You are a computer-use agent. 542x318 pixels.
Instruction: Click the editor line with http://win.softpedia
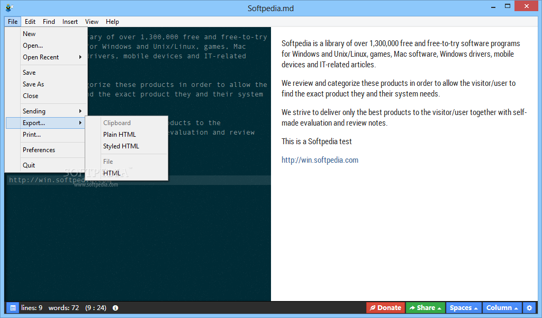138,180
